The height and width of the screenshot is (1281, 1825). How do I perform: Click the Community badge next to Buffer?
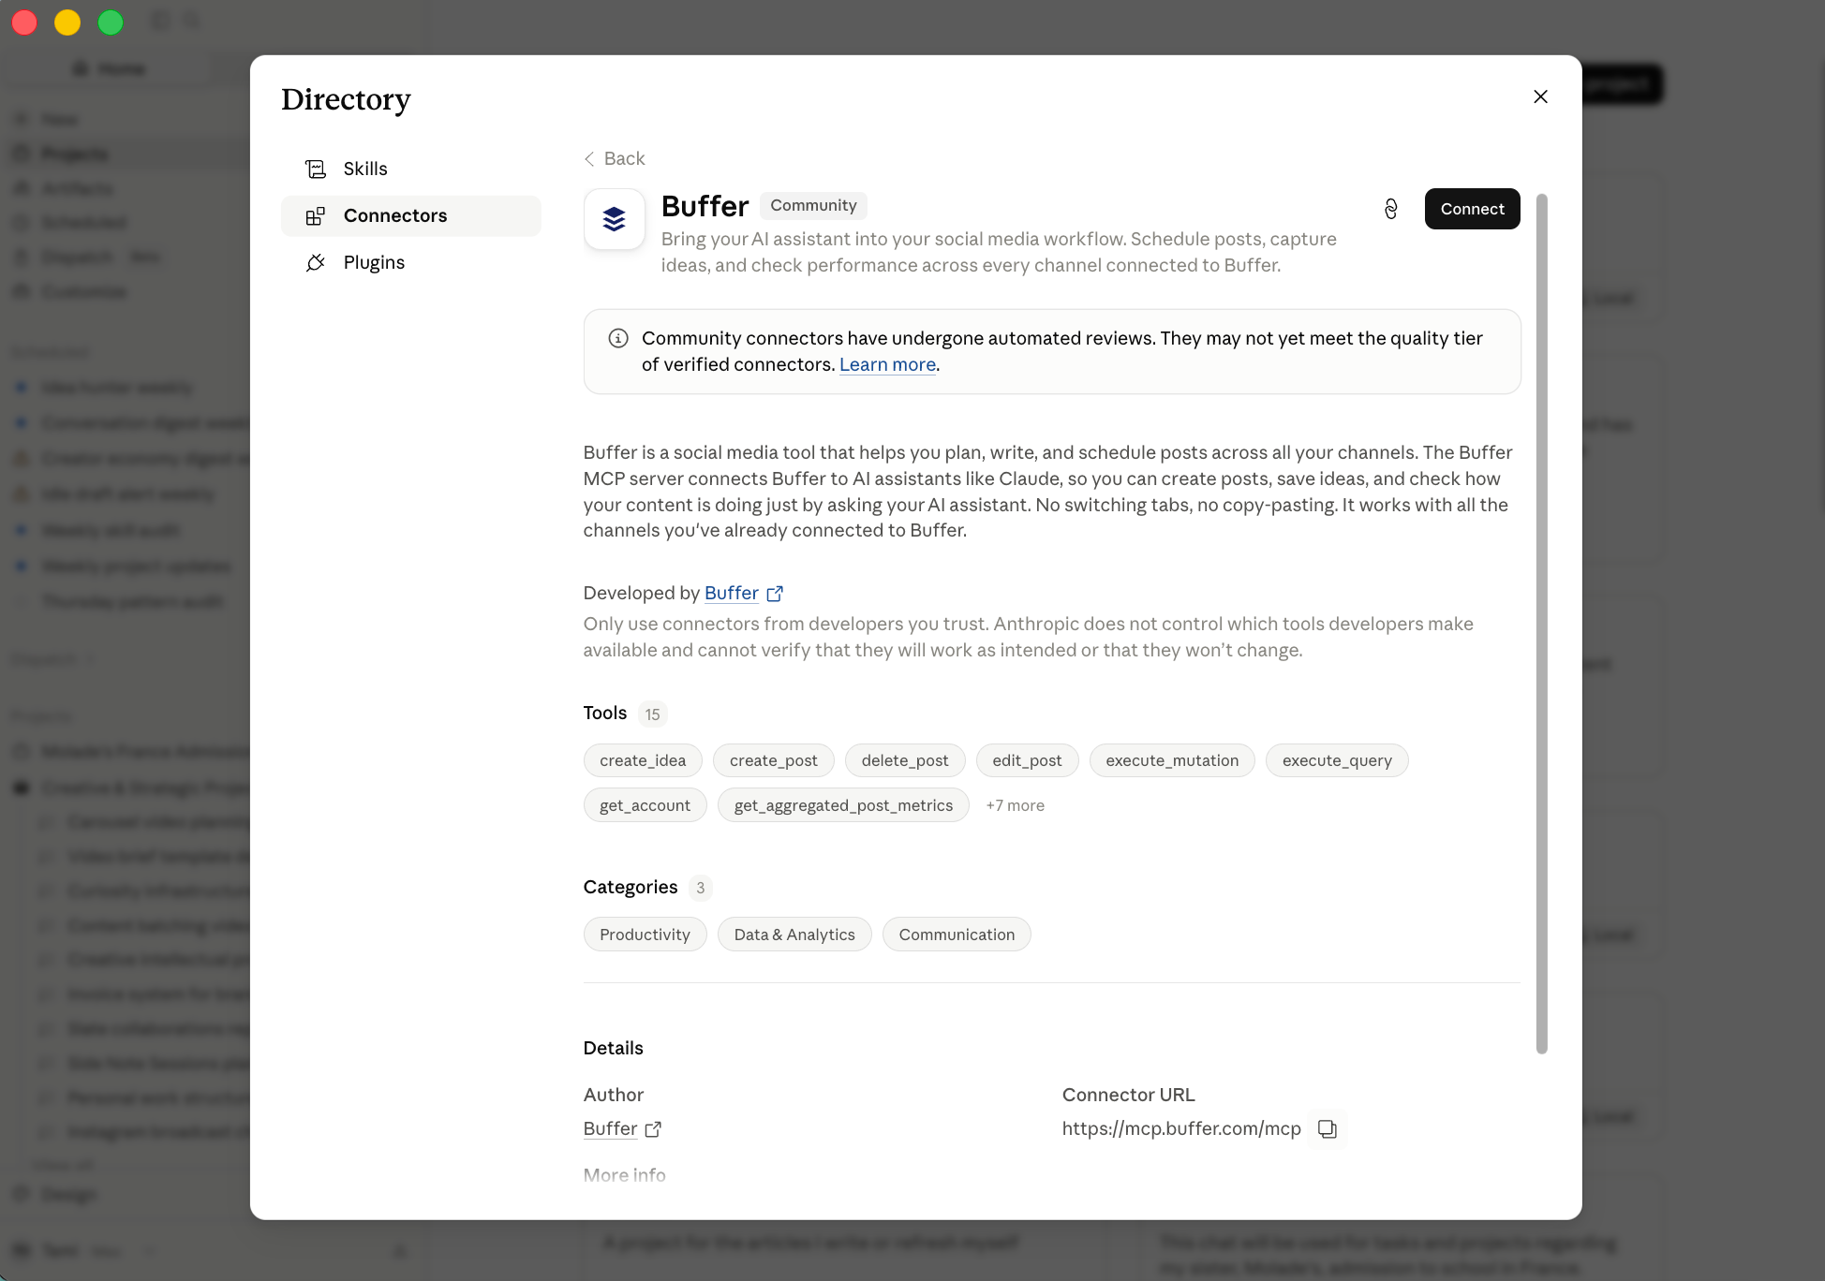(813, 205)
